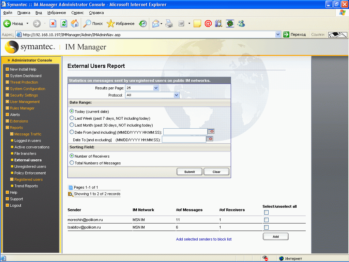Click the ICQ flower toolbar icon

point(230,24)
